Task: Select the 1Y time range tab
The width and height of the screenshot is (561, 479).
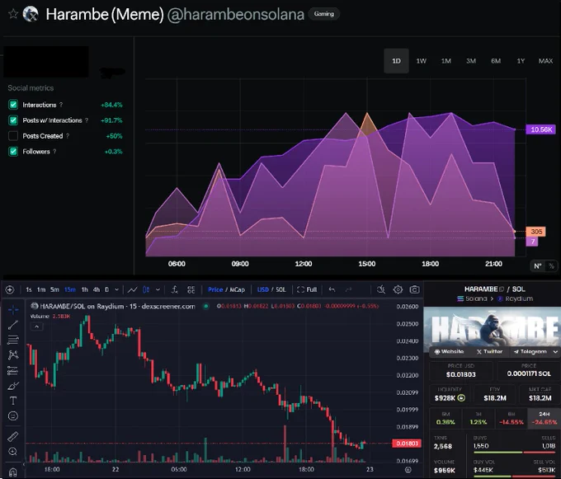Action: (521, 61)
